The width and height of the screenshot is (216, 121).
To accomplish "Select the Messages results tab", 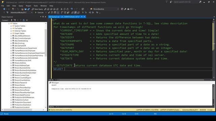I will click(54, 83).
